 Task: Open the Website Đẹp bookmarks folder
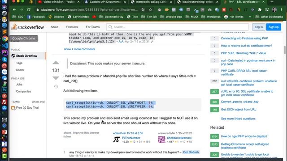coord(171,17)
